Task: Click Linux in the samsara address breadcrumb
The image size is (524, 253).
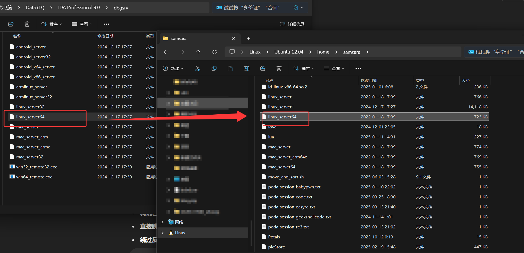Action: (255, 52)
